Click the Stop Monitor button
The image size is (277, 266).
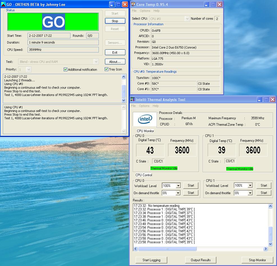point(257,260)
